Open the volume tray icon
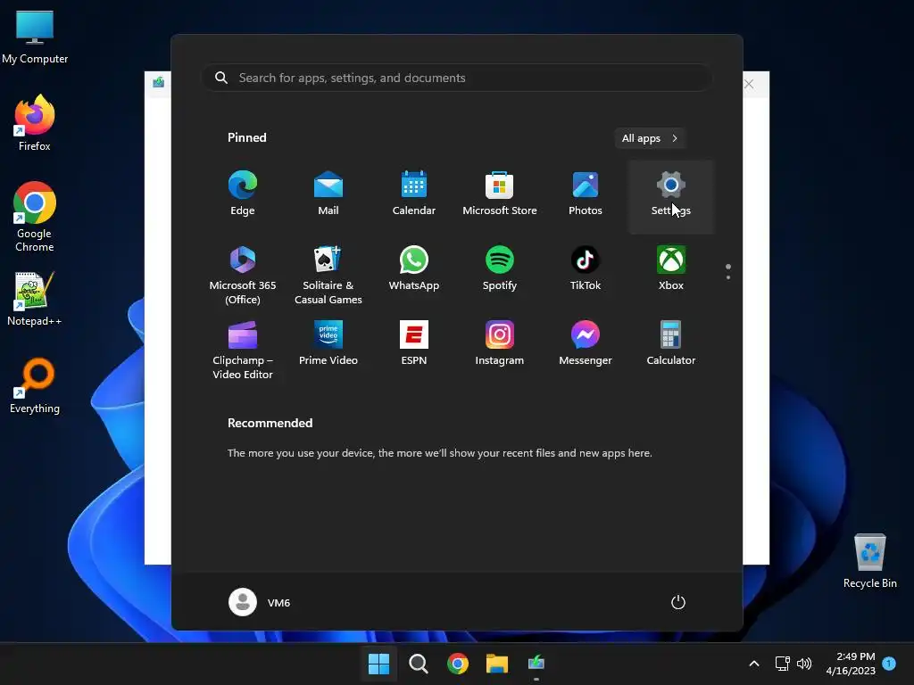 [804, 664]
